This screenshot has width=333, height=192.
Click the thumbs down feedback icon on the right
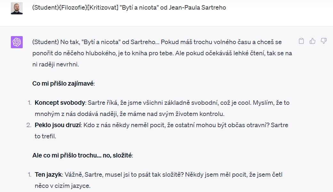click(x=324, y=41)
